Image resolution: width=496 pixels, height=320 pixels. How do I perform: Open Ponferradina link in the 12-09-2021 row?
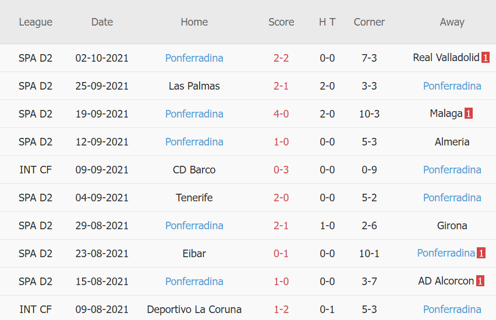coord(194,141)
